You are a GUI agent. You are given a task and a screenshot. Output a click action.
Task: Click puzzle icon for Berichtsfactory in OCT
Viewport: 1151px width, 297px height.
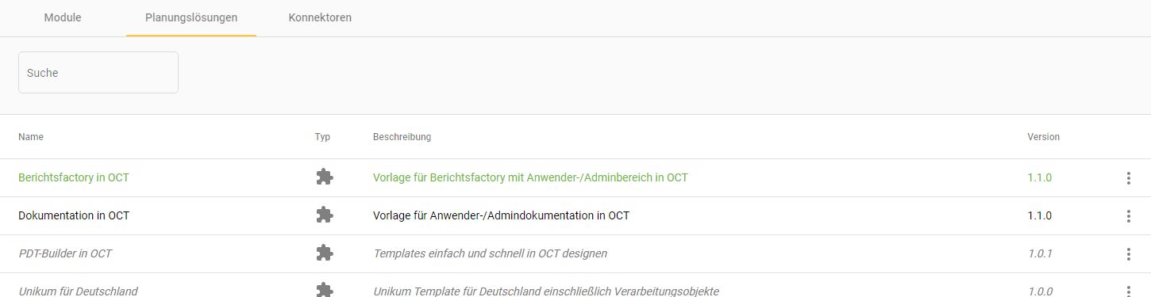coord(324,177)
